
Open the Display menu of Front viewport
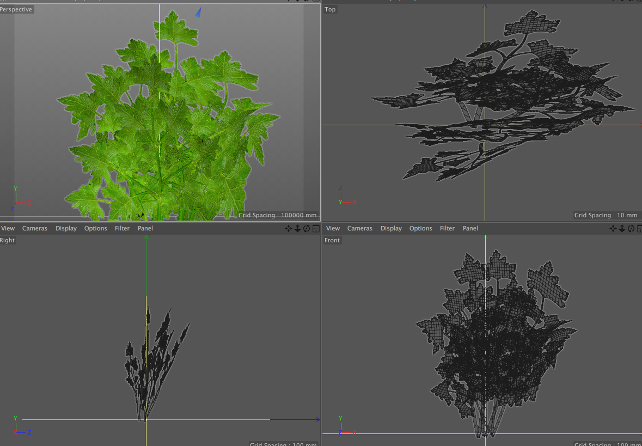(x=391, y=229)
